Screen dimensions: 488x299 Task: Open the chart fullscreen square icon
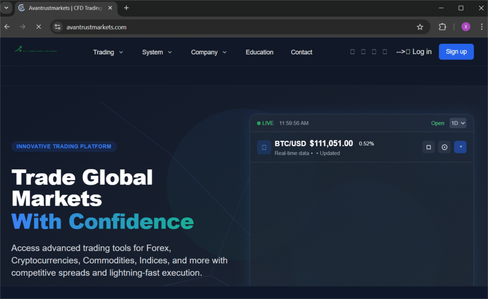[x=428, y=147]
